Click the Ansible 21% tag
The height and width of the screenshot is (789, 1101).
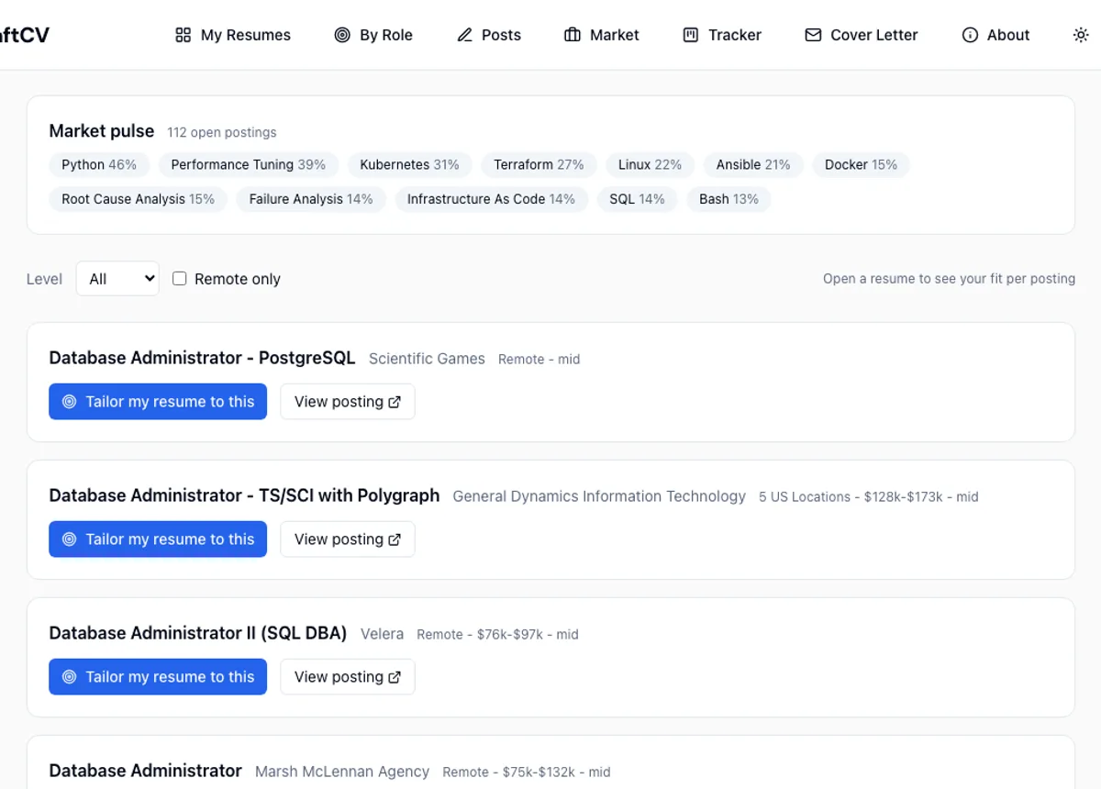click(x=753, y=165)
